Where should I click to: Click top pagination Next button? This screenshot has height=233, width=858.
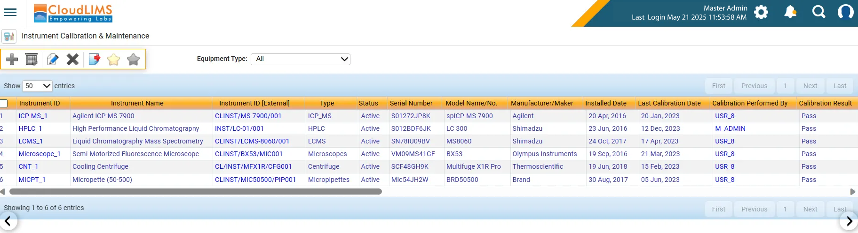click(x=810, y=86)
